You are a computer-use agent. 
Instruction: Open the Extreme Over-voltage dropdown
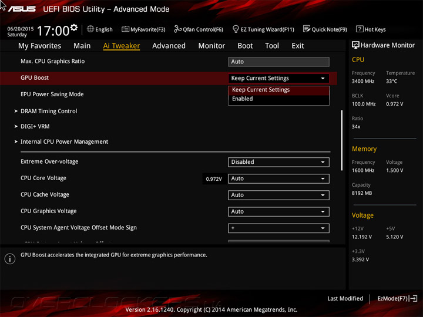coord(278,162)
